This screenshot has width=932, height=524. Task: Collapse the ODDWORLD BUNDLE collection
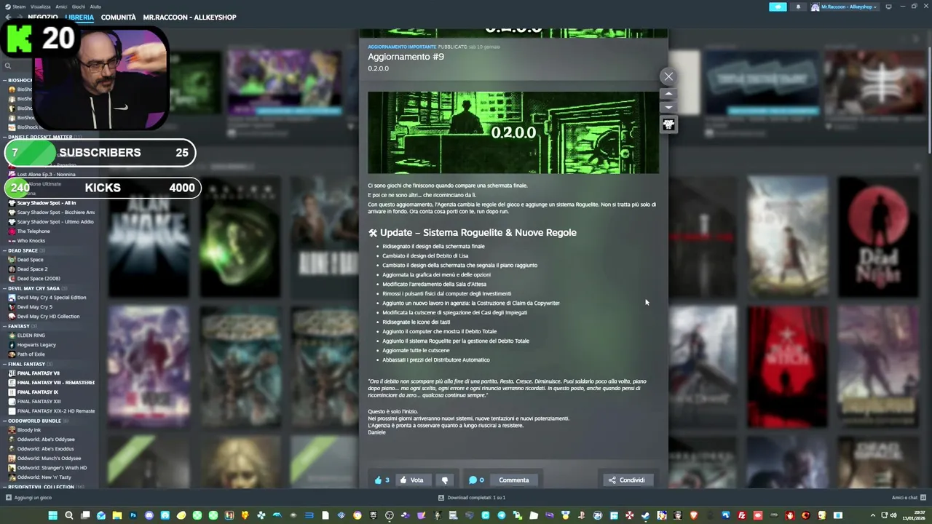34,421
